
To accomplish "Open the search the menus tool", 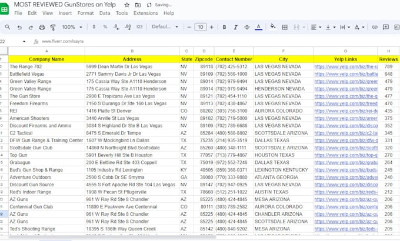I will [8, 27].
